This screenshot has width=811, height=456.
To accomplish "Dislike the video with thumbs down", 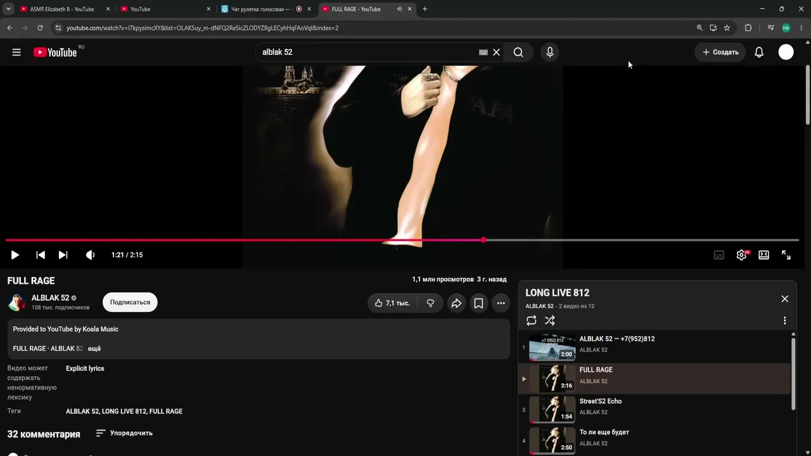I will (x=431, y=303).
